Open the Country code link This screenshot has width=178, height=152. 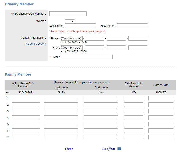click(x=36, y=44)
